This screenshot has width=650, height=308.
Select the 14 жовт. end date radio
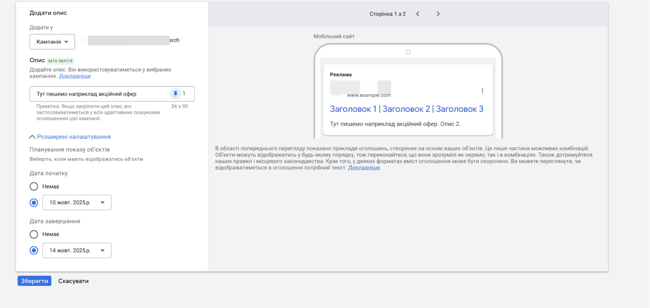(34, 250)
